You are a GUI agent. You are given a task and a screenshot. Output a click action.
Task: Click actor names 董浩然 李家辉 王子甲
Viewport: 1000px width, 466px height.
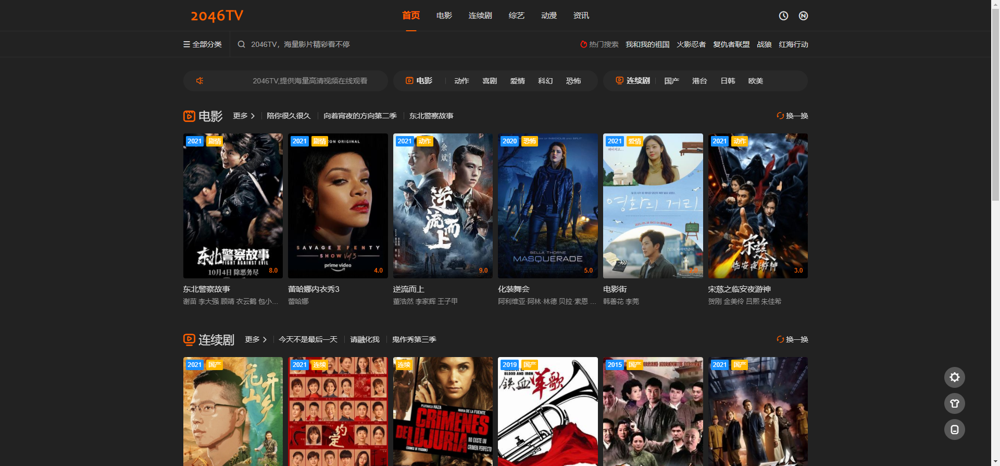426,301
